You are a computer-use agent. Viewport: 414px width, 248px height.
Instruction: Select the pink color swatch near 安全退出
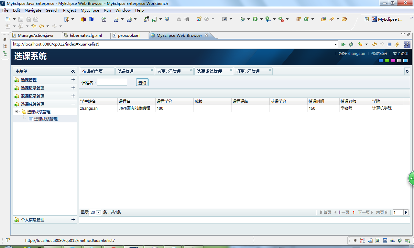click(393, 60)
